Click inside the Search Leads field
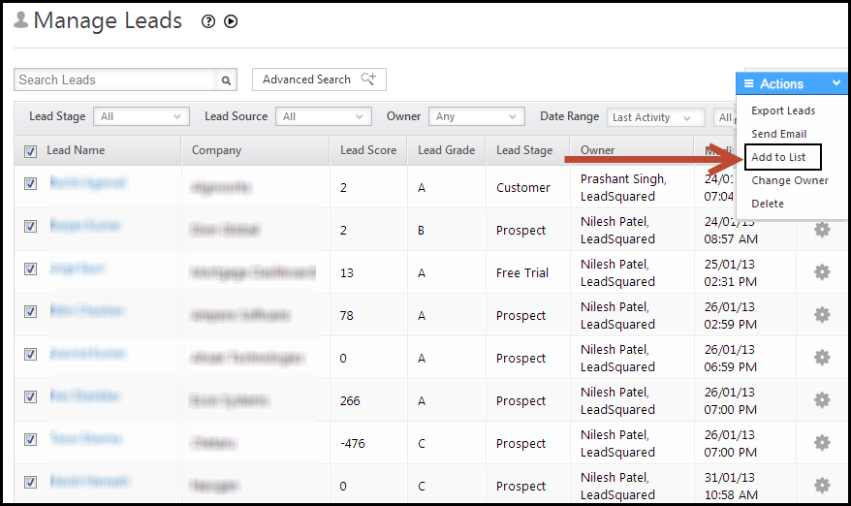 coord(114,80)
